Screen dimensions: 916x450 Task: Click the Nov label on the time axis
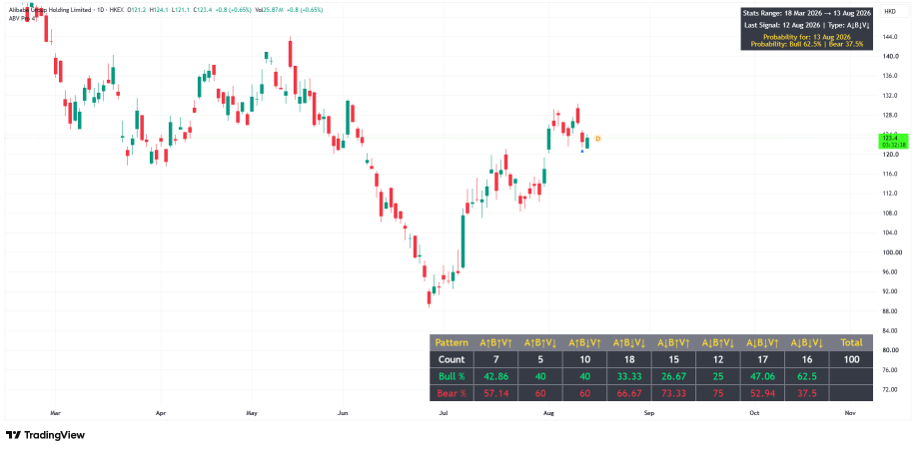click(851, 413)
